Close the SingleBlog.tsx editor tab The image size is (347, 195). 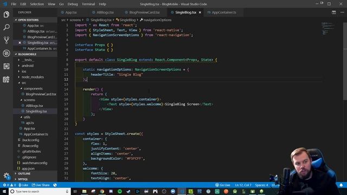200,12
